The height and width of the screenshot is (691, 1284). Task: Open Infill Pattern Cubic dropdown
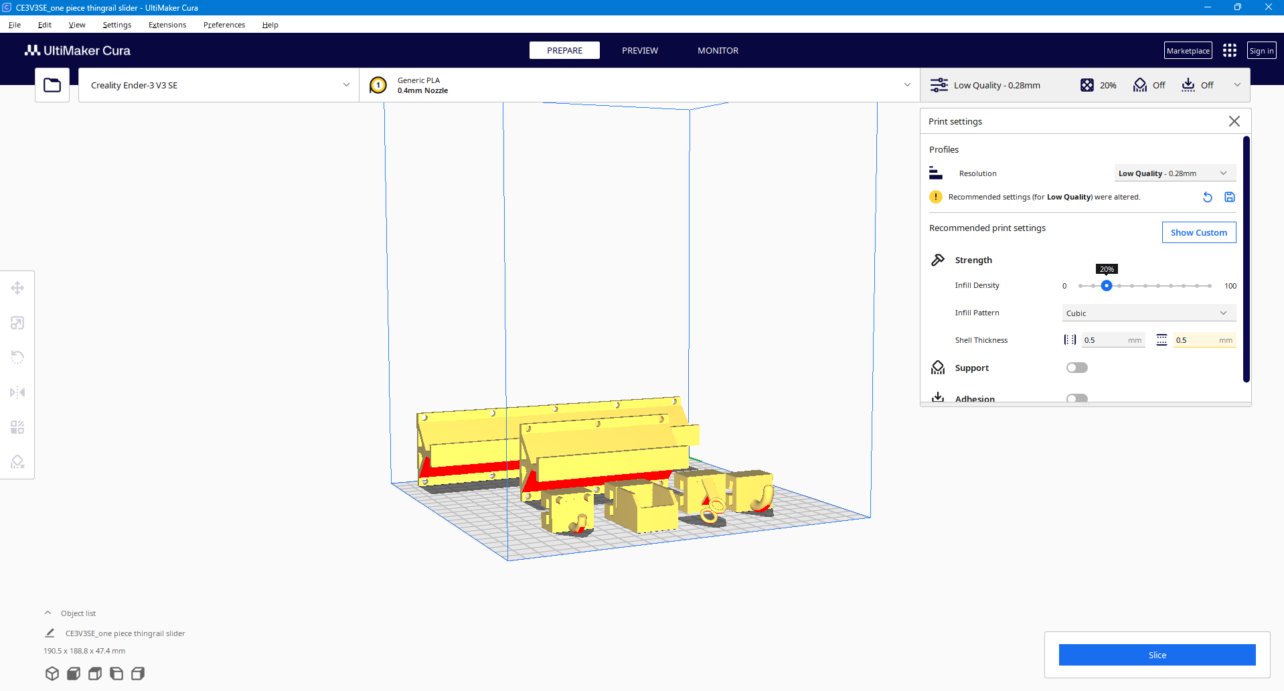[x=1149, y=313]
